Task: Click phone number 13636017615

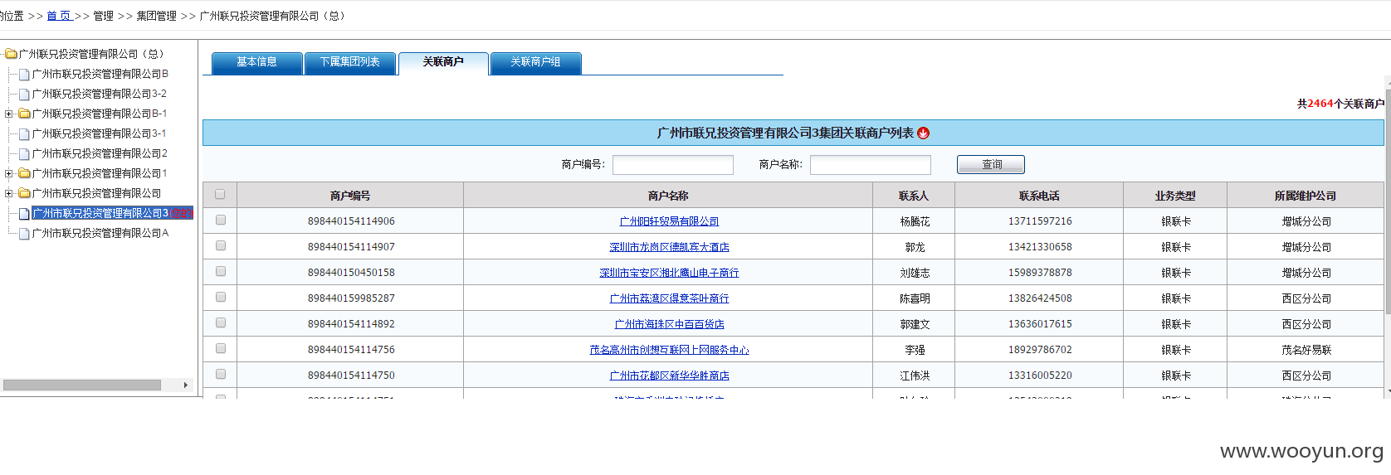Action: [x=1040, y=324]
